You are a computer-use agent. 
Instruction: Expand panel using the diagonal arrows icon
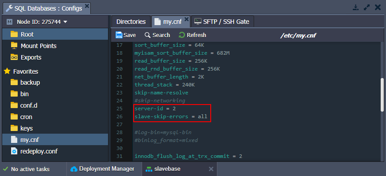tap(367, 7)
